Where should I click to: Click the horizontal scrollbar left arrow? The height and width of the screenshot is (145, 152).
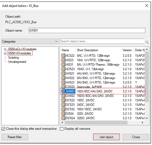coord(62,123)
